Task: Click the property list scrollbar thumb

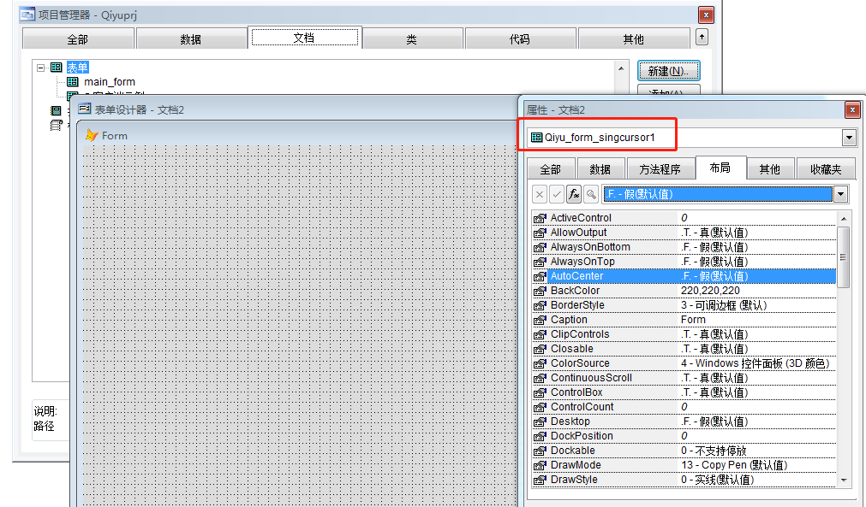Action: tap(844, 256)
